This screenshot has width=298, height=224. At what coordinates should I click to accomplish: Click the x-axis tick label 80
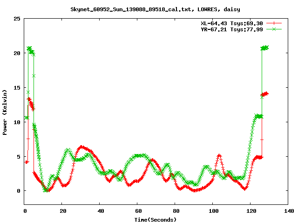pos(175,211)
